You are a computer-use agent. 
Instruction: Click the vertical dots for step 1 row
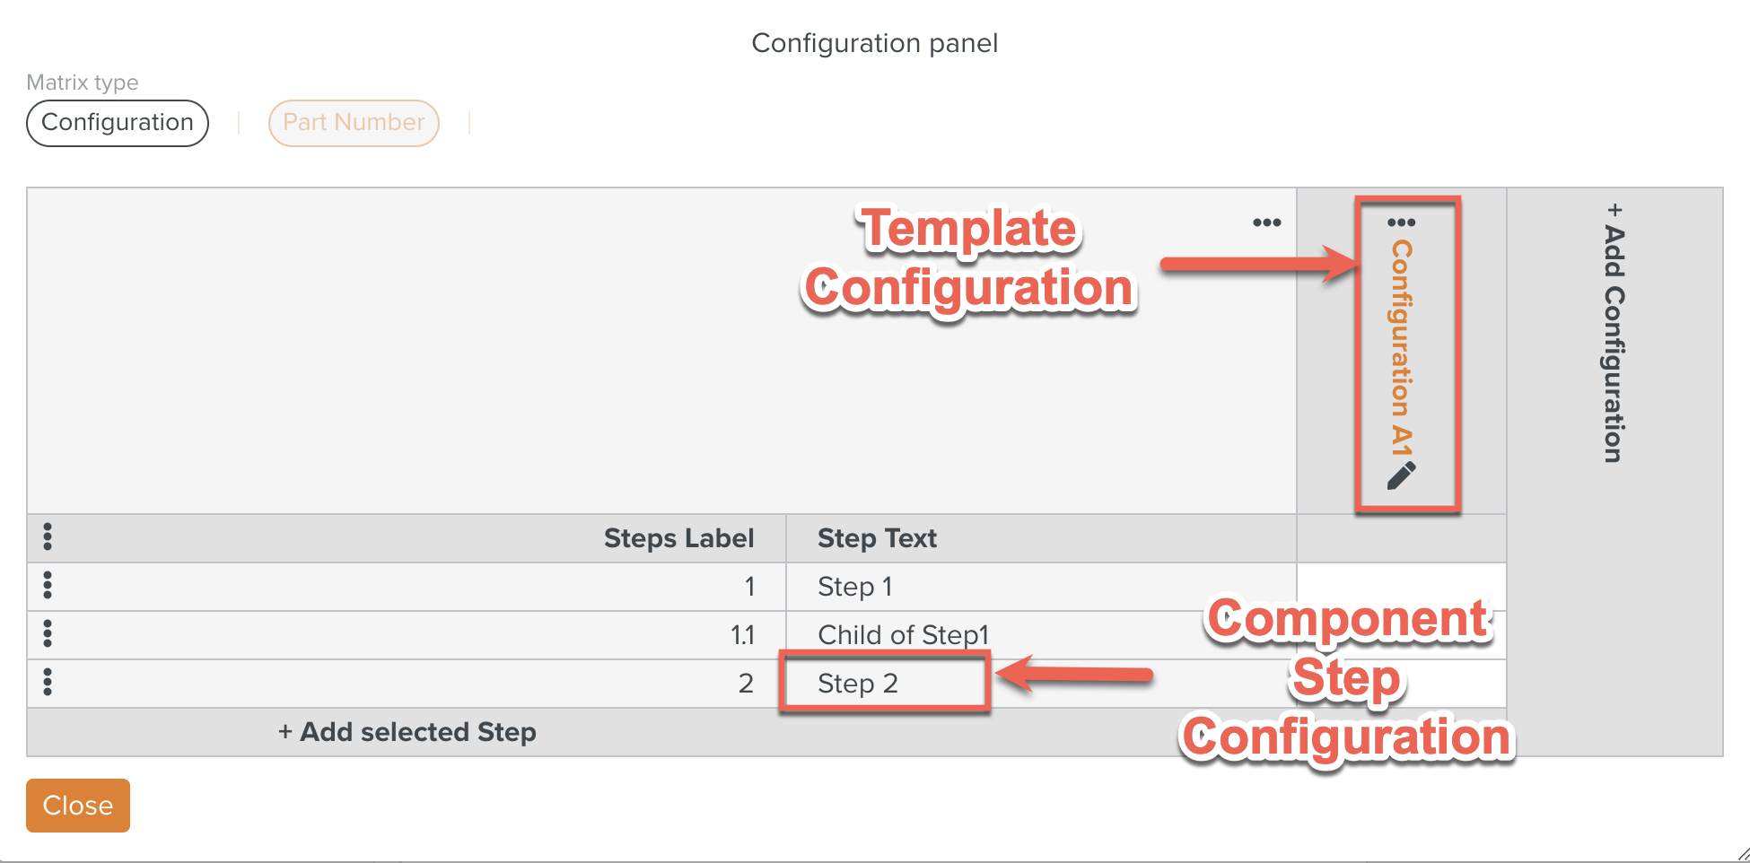(48, 586)
